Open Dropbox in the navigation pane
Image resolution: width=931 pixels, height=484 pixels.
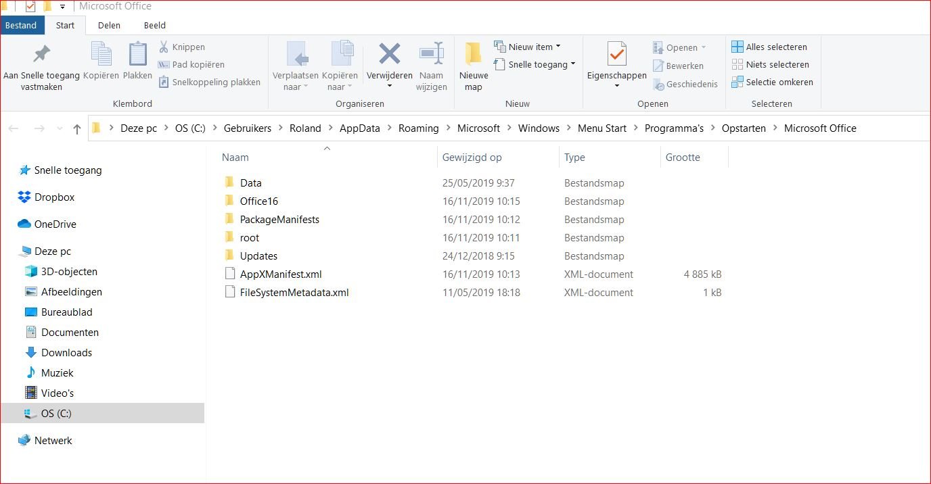54,197
